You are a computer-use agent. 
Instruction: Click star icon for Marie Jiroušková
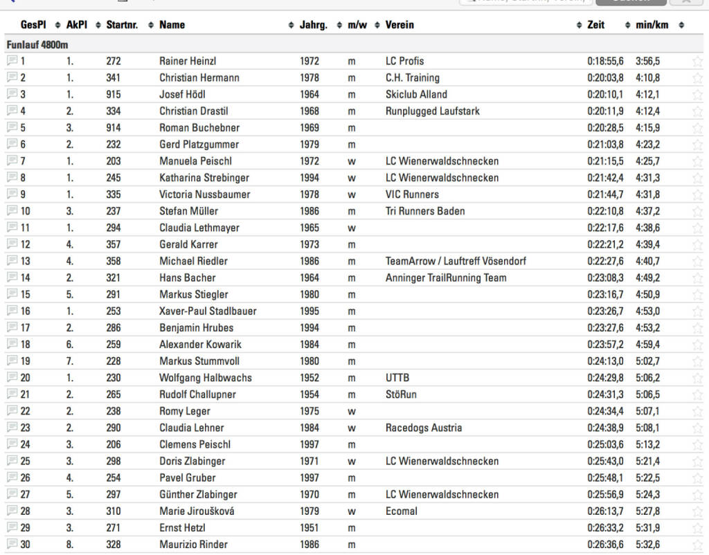coord(697,511)
